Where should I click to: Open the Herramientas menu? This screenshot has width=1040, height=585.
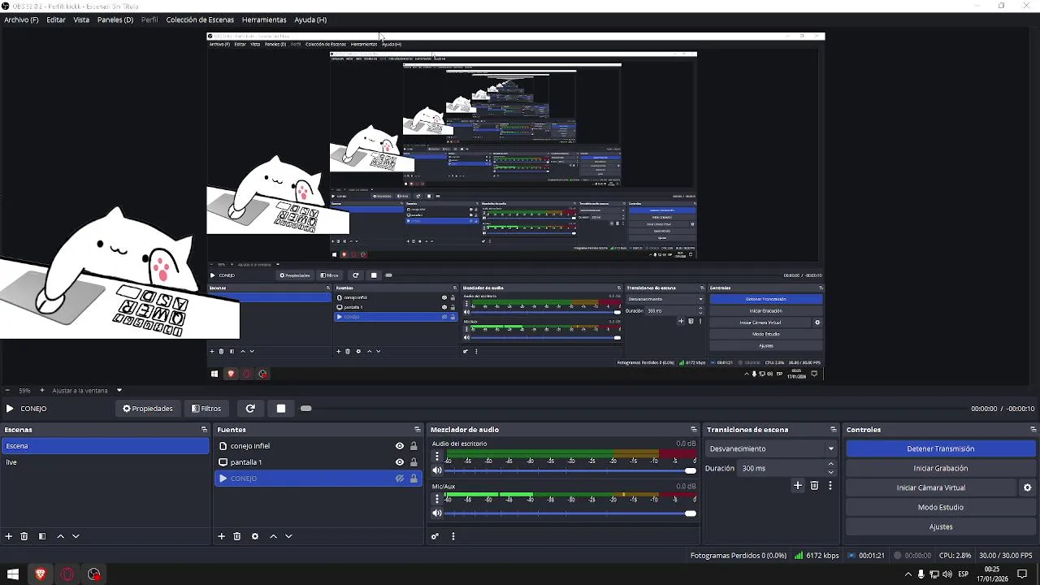coord(264,19)
